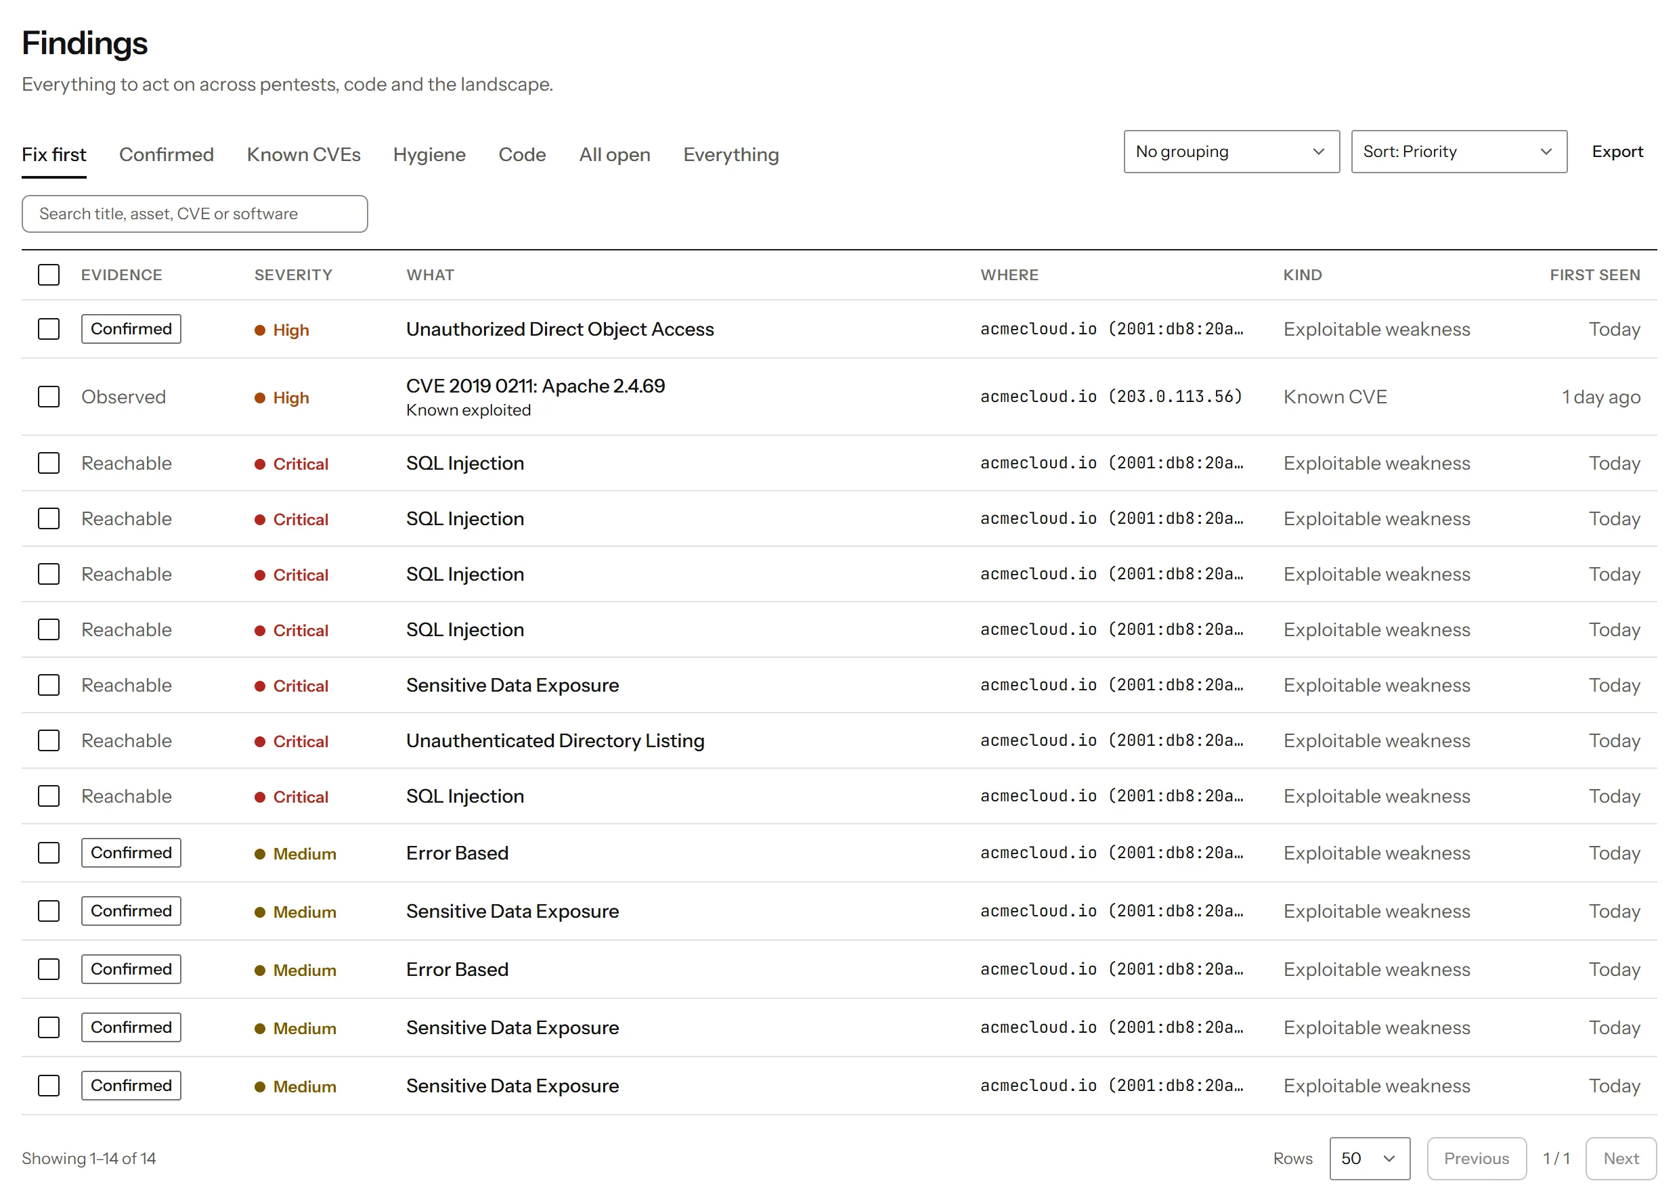Viewport: 1679px width, 1202px height.
Task: Click the 1 / 1 page indicator
Action: (1555, 1158)
